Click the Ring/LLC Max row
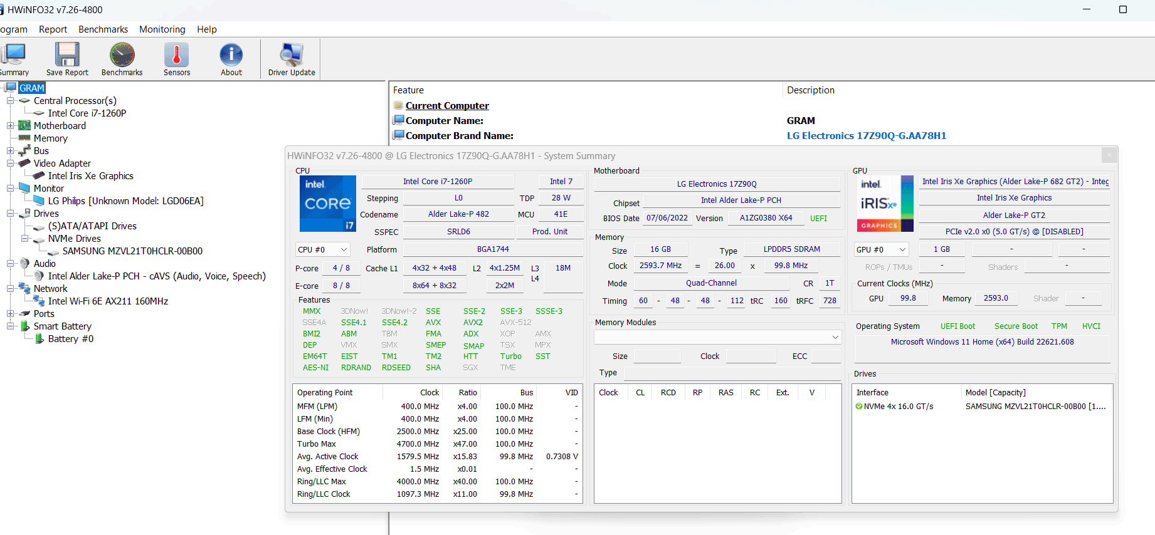1155x535 pixels. 438,482
